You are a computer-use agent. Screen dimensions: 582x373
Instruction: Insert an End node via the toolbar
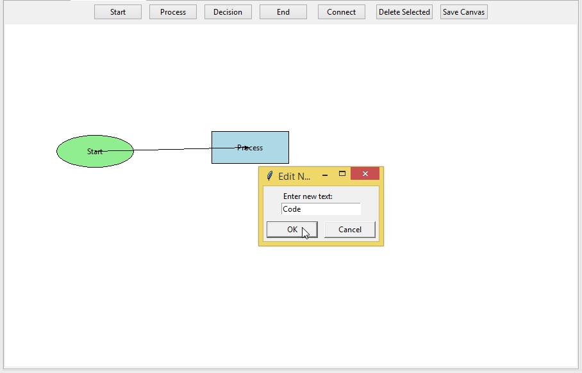click(x=283, y=12)
